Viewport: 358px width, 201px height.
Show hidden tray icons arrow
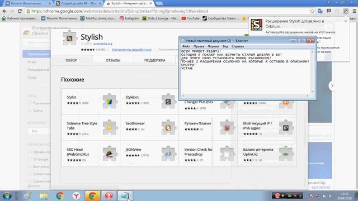305,196
